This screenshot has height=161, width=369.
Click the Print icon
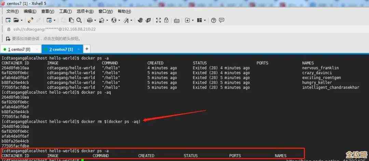pos(90,20)
